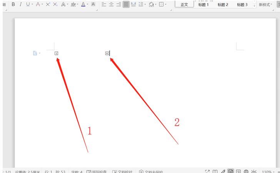Viewport: 280px width, 173px height.
Task: Select the 标题 1 style
Action: point(203,5)
